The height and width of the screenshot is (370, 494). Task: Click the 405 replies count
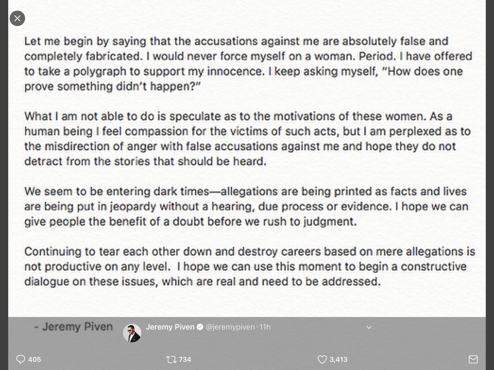pos(35,359)
